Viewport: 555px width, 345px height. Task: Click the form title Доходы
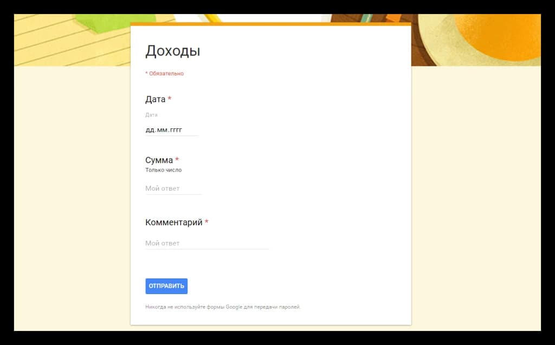click(172, 51)
